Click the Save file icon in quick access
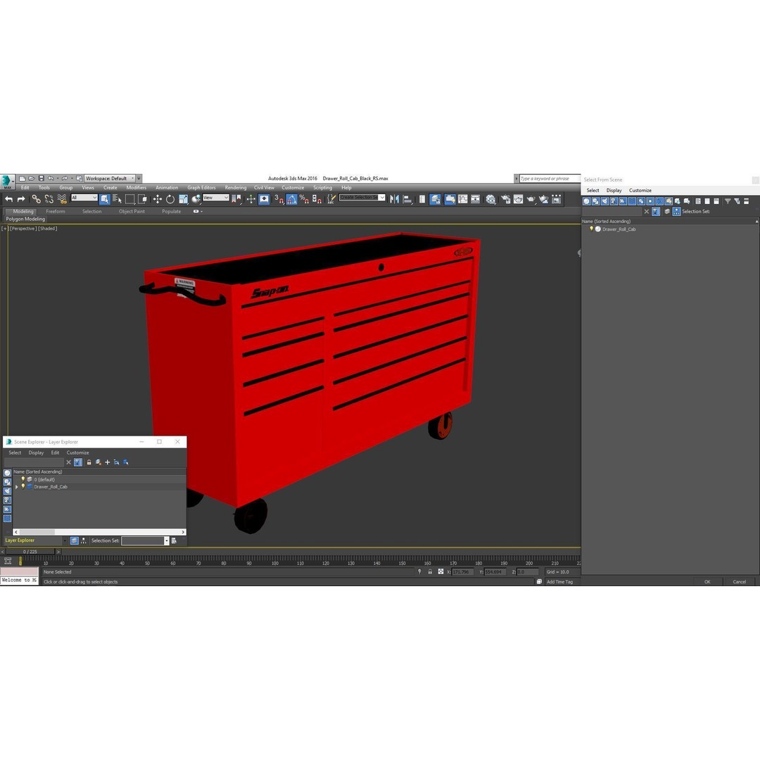This screenshot has width=760, height=760. [x=42, y=178]
